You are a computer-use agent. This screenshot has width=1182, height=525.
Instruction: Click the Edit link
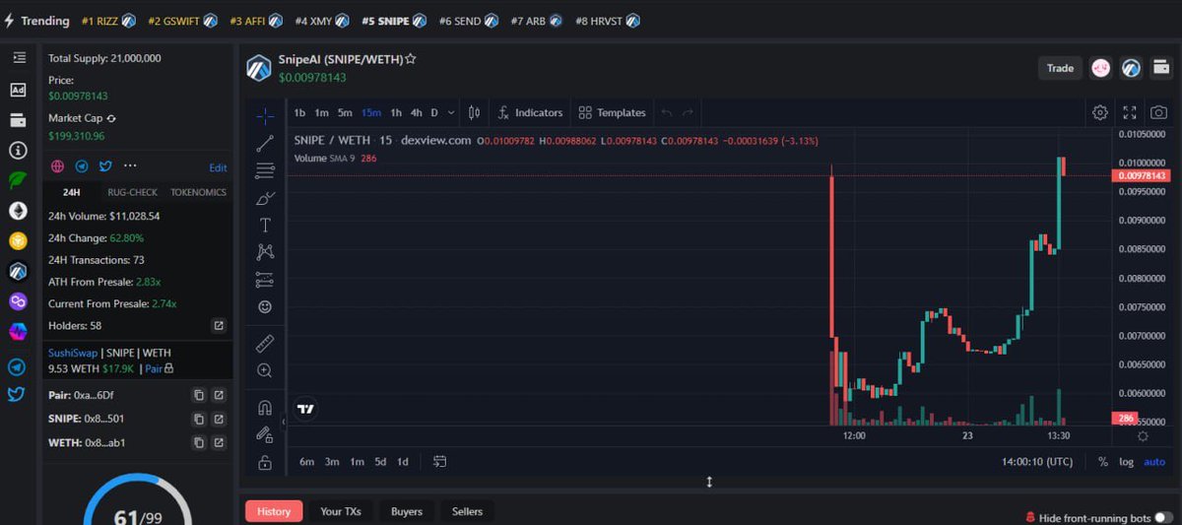(218, 167)
